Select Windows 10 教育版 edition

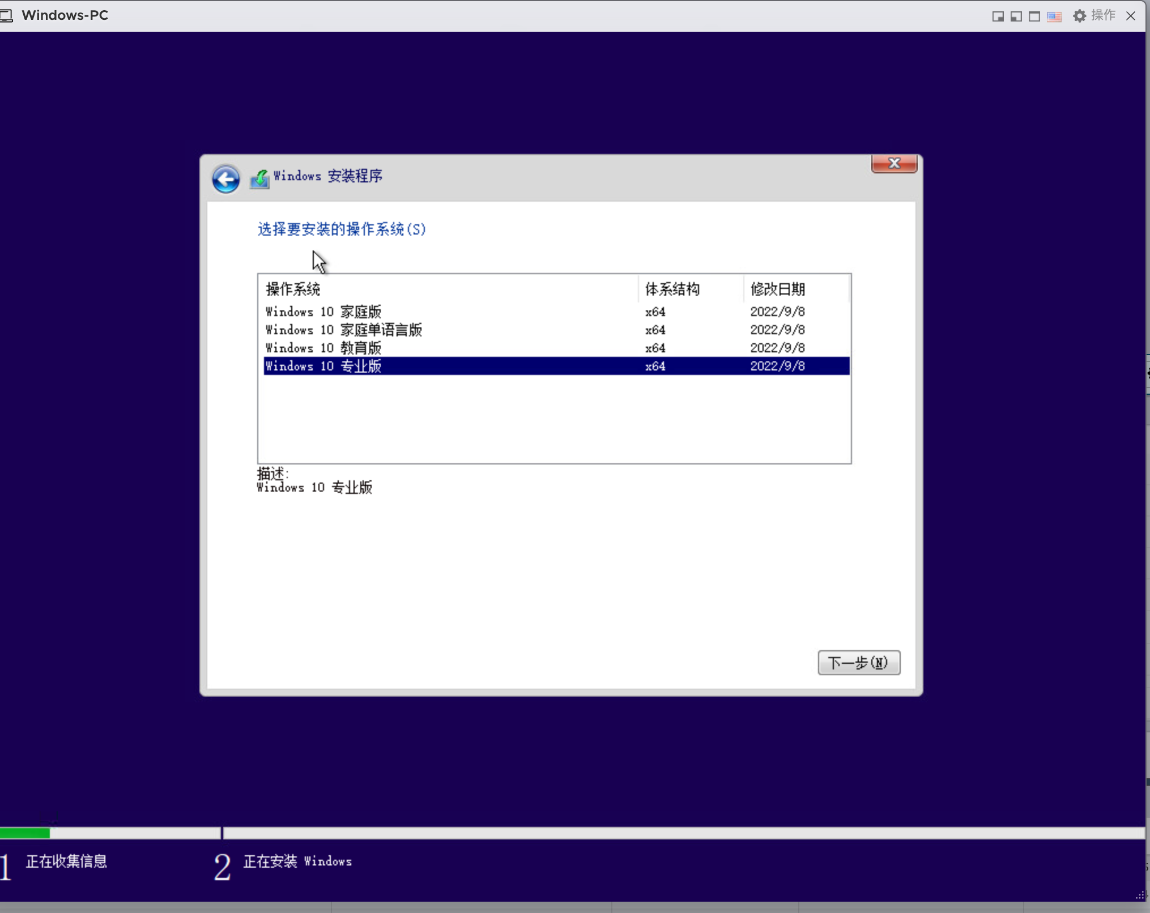pyautogui.click(x=323, y=348)
